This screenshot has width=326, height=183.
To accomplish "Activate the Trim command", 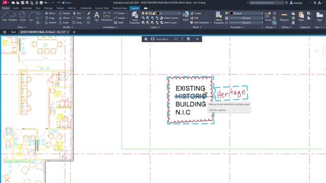I will [x=77, y=13].
